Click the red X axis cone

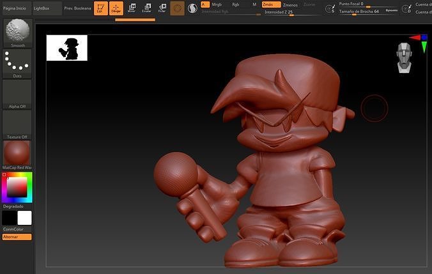(x=415, y=38)
